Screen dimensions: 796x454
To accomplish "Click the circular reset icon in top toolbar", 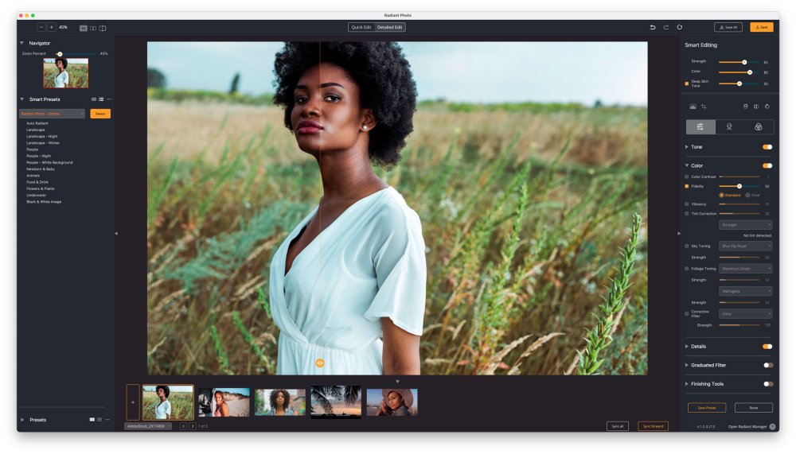I will (x=680, y=27).
